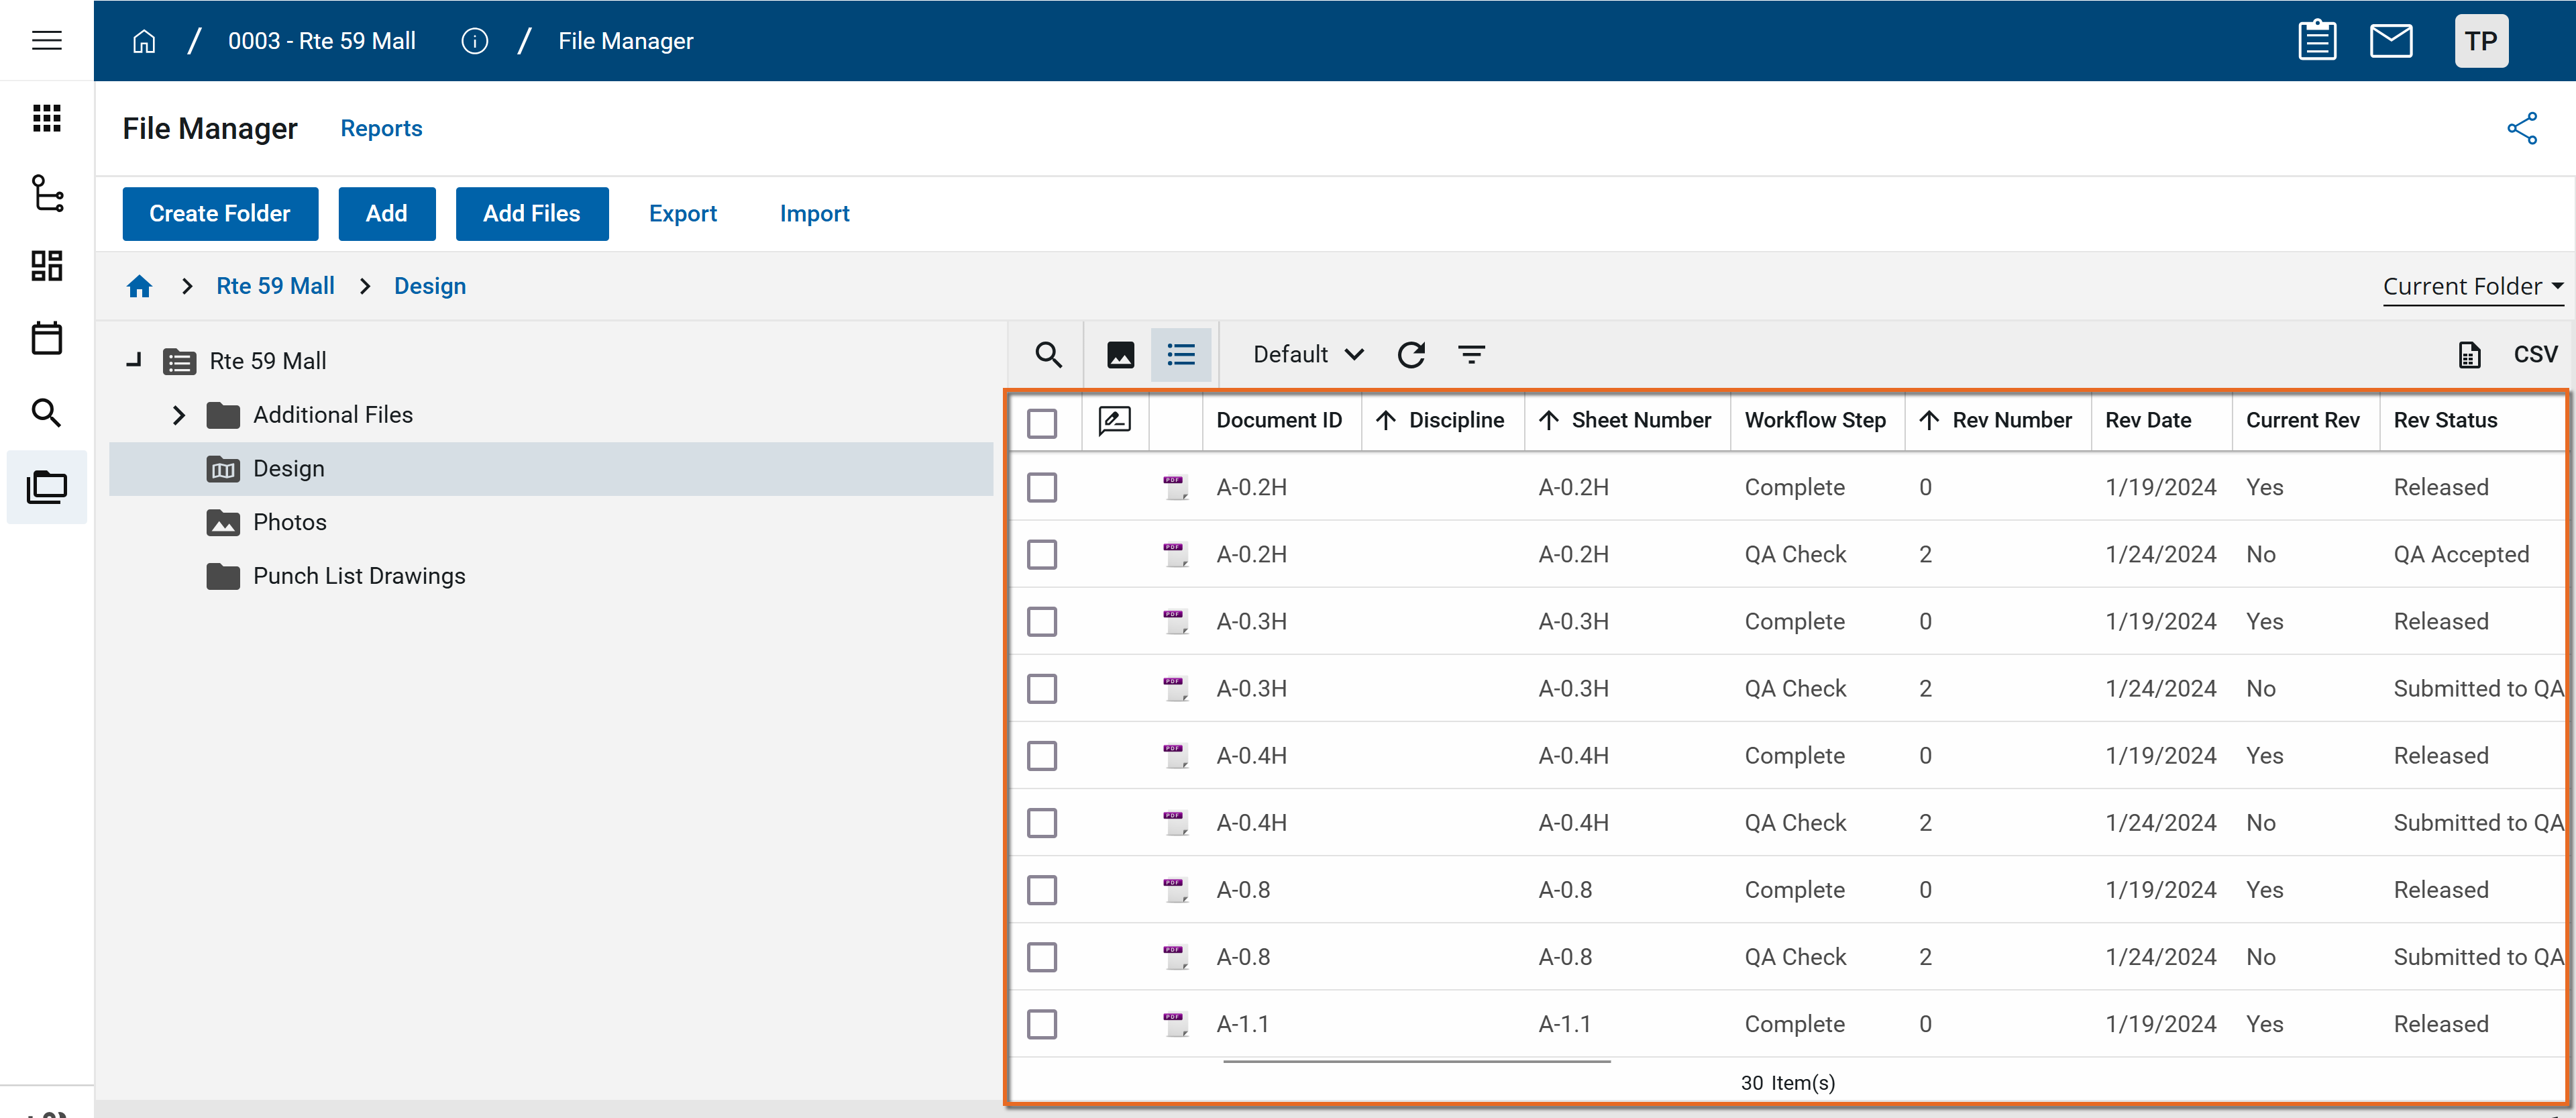Open the mail envelope icon
The width and height of the screenshot is (2576, 1118).
coord(2390,41)
